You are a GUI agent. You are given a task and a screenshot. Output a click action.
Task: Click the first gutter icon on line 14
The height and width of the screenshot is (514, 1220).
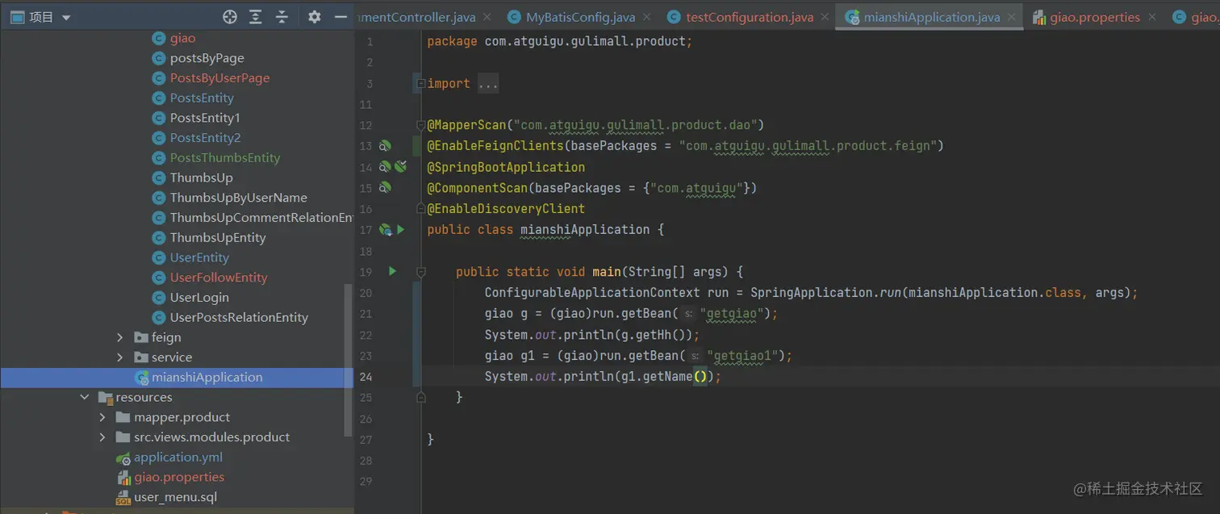(386, 167)
